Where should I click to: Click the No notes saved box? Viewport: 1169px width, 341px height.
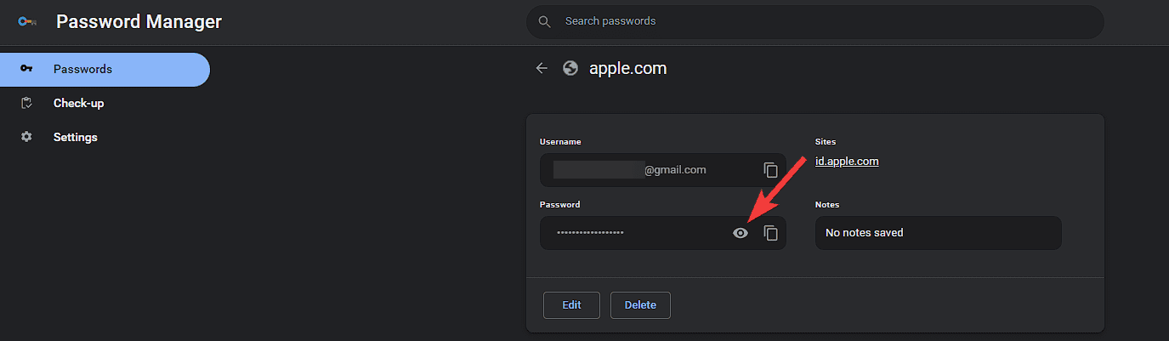pyautogui.click(x=939, y=233)
